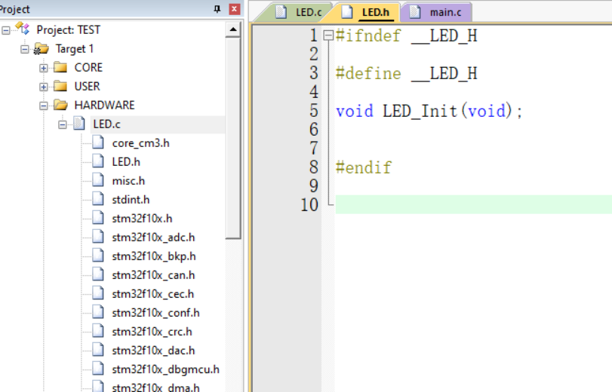
Task: Select misc.h in the tree
Action: pos(128,181)
